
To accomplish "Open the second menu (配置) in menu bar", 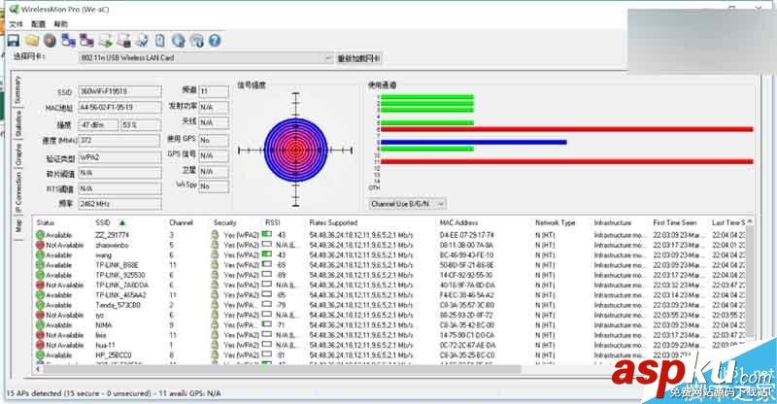I will click(x=38, y=24).
